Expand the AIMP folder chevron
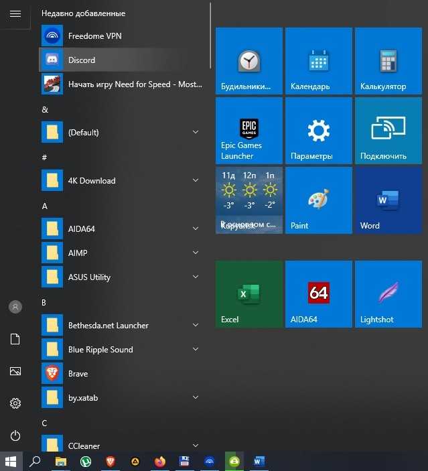Image resolution: width=428 pixels, height=471 pixels. pyautogui.click(x=196, y=253)
